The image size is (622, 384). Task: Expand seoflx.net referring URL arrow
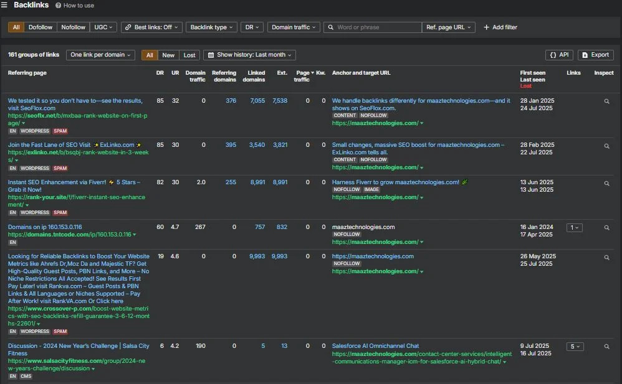[x=24, y=124]
